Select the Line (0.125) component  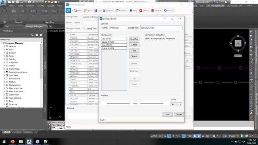pos(114,45)
